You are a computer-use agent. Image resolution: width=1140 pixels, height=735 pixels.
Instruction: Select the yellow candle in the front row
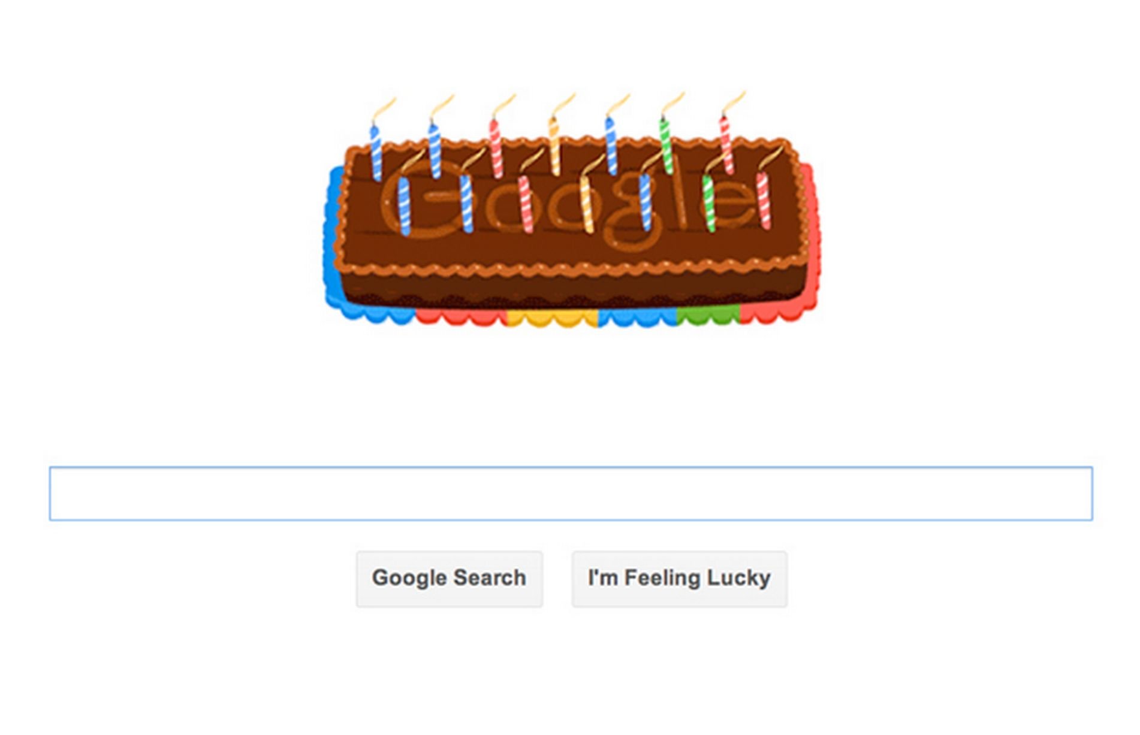587,202
